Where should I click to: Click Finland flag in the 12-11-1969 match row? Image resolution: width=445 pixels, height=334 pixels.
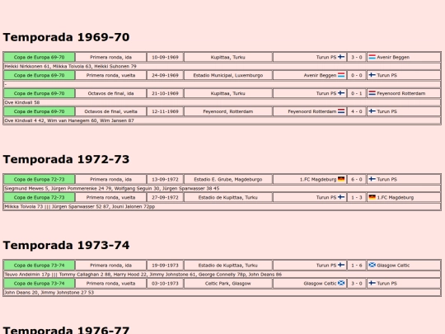pyautogui.click(x=372, y=111)
